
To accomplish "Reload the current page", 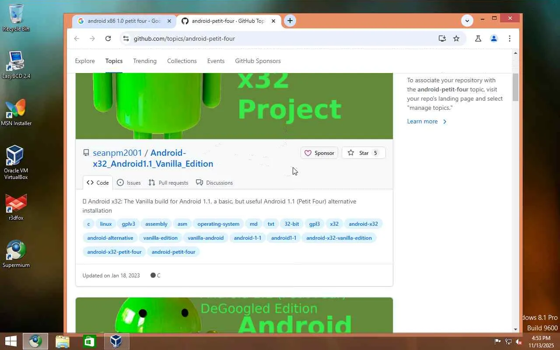I will click(108, 38).
